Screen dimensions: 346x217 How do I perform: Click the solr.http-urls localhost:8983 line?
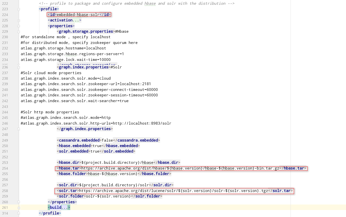(96, 123)
